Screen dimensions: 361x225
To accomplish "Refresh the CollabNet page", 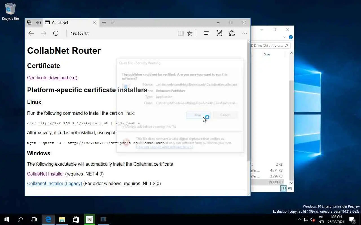I will (56, 33).
